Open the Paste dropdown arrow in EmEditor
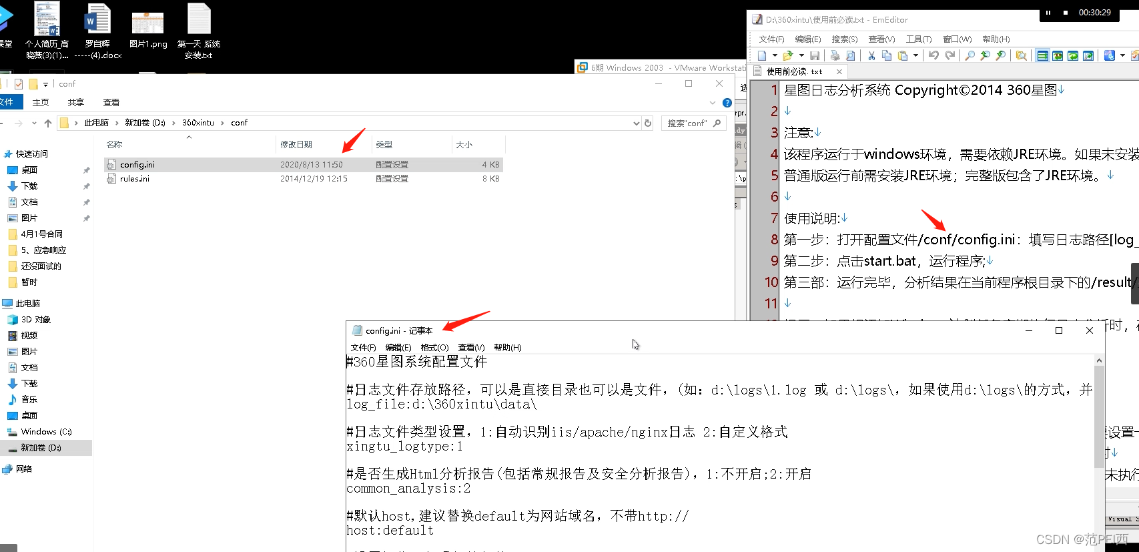Viewport: 1139px width, 552px height. 915,55
